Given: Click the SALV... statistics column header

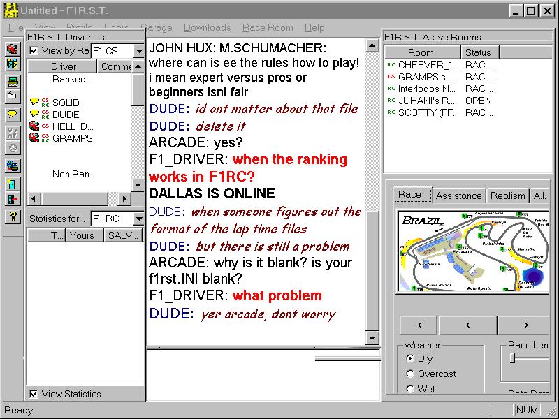Looking at the screenshot, I should click(123, 235).
